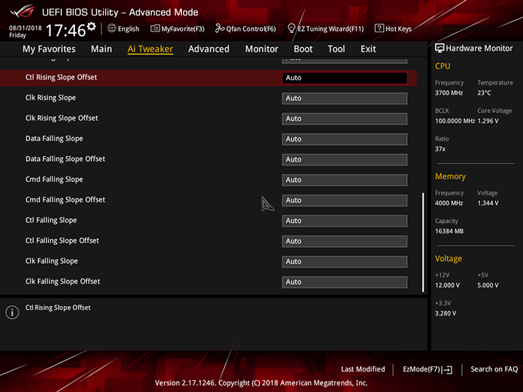Click Memory frequency value 4000 MHz
The image size is (523, 392).
point(449,203)
